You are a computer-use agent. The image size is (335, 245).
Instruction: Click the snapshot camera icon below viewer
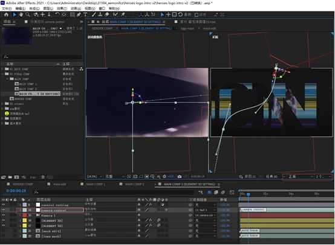(x=180, y=176)
